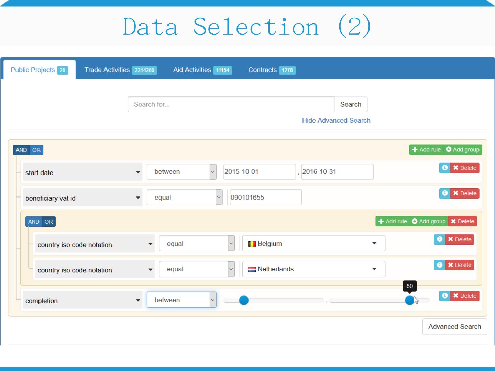Viewport: 495px width, 371px height.
Task: Focus the 'Search for...' text box
Action: pyautogui.click(x=231, y=104)
